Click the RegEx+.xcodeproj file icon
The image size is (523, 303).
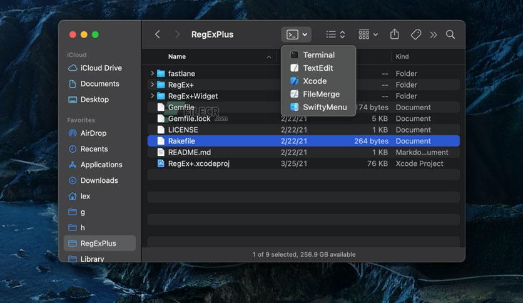click(x=161, y=163)
